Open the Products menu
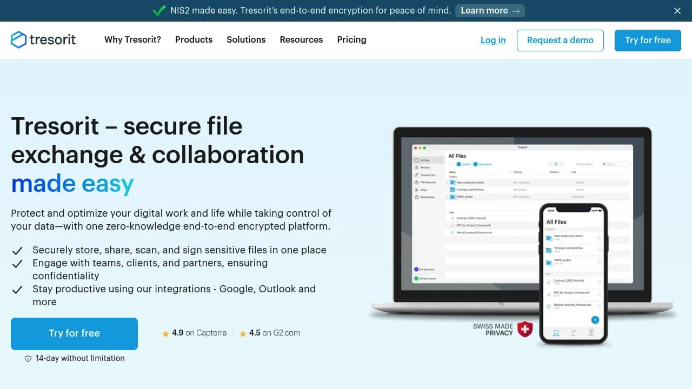This screenshot has width=692, height=389. click(194, 39)
